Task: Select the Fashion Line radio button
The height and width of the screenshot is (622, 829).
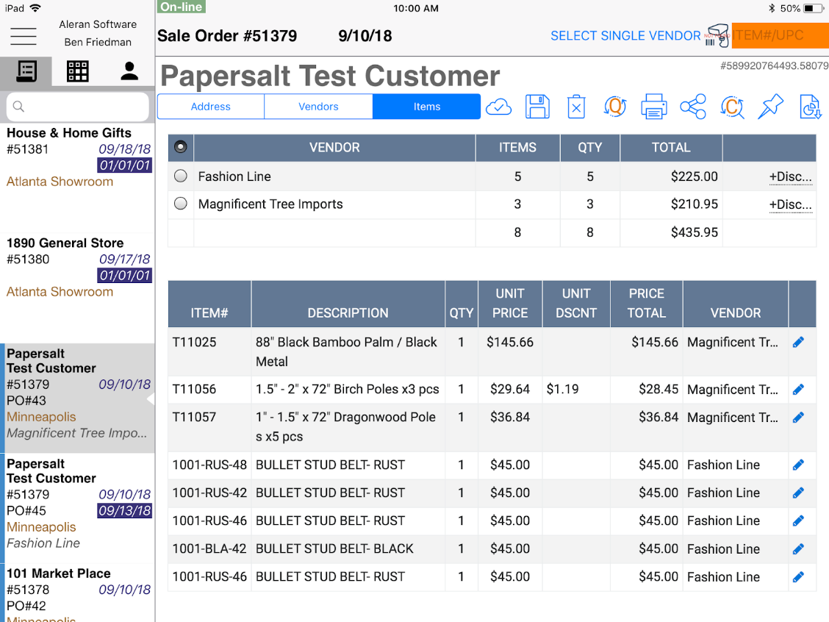Action: (x=181, y=176)
